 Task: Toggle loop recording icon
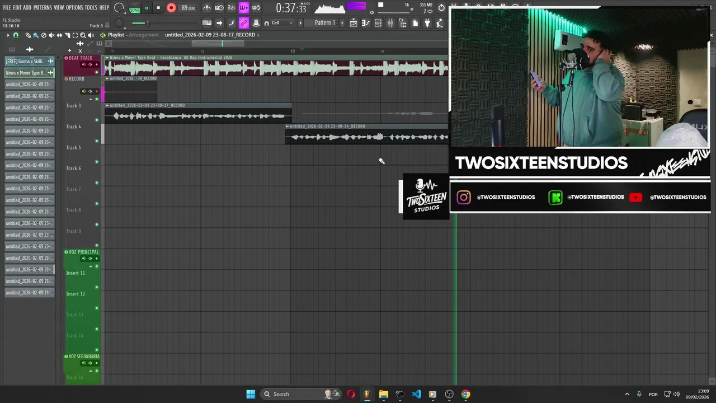[x=256, y=8]
